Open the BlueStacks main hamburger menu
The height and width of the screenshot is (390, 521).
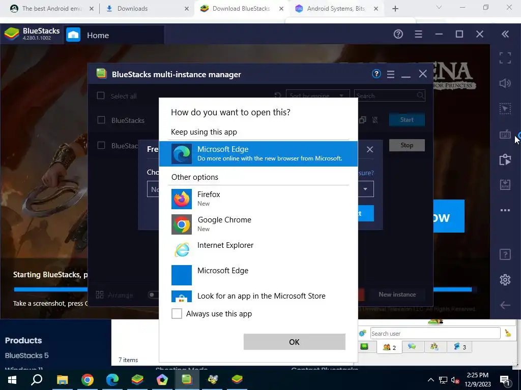pyautogui.click(x=418, y=34)
